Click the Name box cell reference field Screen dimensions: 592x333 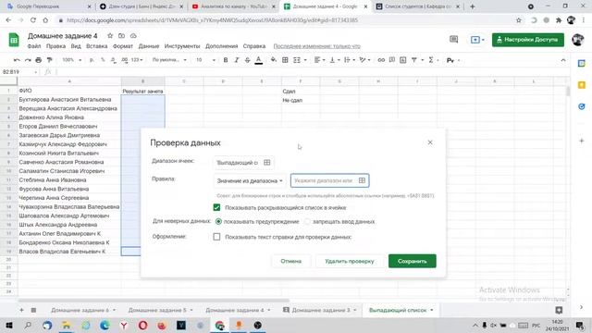coord(19,72)
